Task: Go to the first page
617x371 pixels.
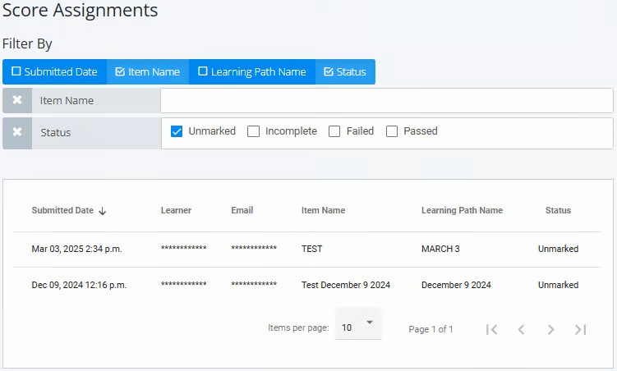Action: (491, 329)
